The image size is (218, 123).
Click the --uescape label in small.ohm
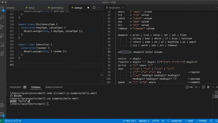[x=194, y=79]
